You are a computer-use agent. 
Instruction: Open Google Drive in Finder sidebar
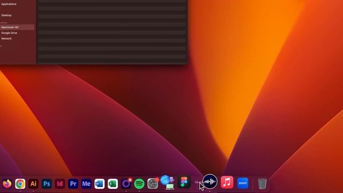(x=9, y=33)
